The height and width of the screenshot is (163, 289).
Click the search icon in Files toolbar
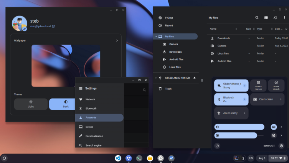[257, 18]
